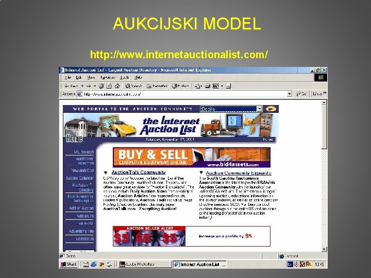Click the Refresh page icon
This screenshot has width=371, height=278.
tap(109, 86)
